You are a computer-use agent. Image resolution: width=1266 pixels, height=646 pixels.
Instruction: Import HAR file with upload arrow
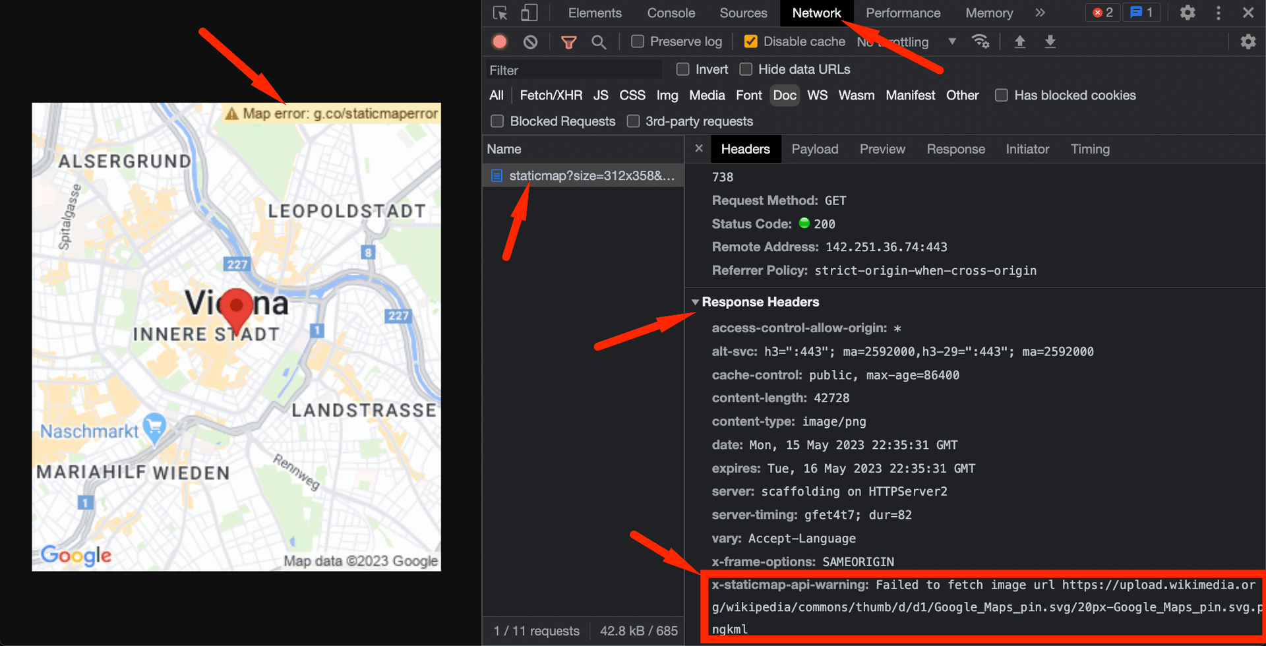click(x=1019, y=42)
